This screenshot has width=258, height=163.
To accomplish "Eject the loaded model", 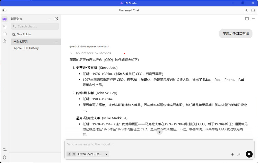I will tap(69, 154).
